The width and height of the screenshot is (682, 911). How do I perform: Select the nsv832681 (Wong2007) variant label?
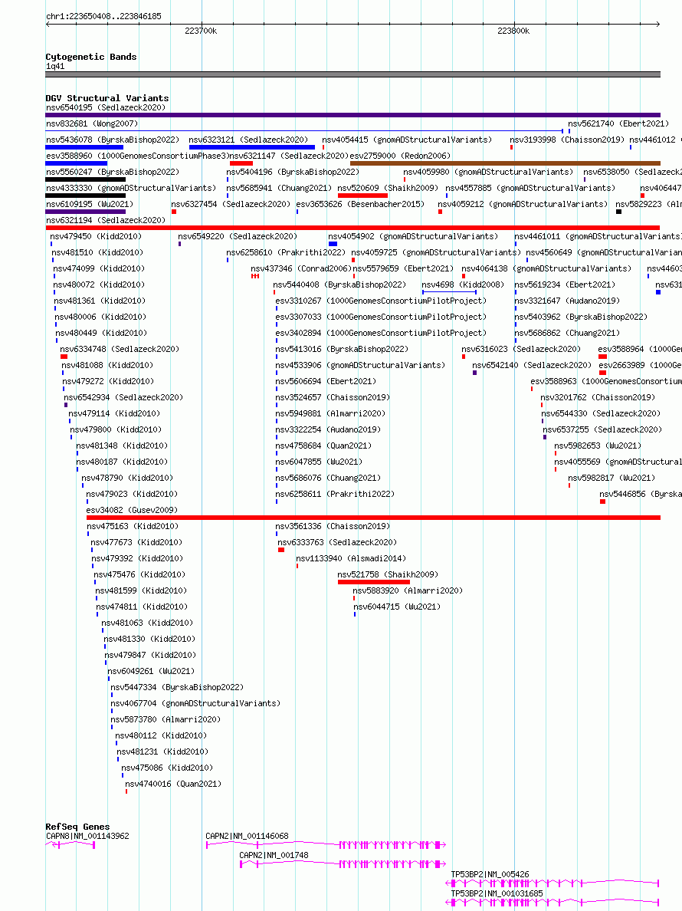tap(92, 123)
